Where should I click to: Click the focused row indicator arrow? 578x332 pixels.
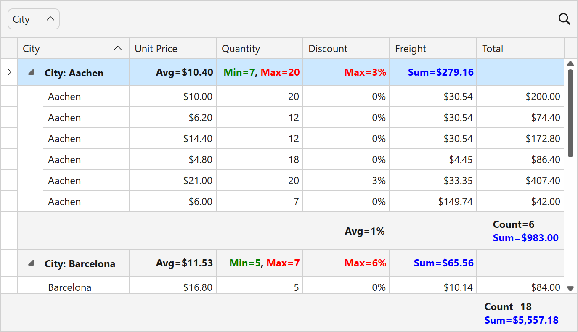point(9,72)
